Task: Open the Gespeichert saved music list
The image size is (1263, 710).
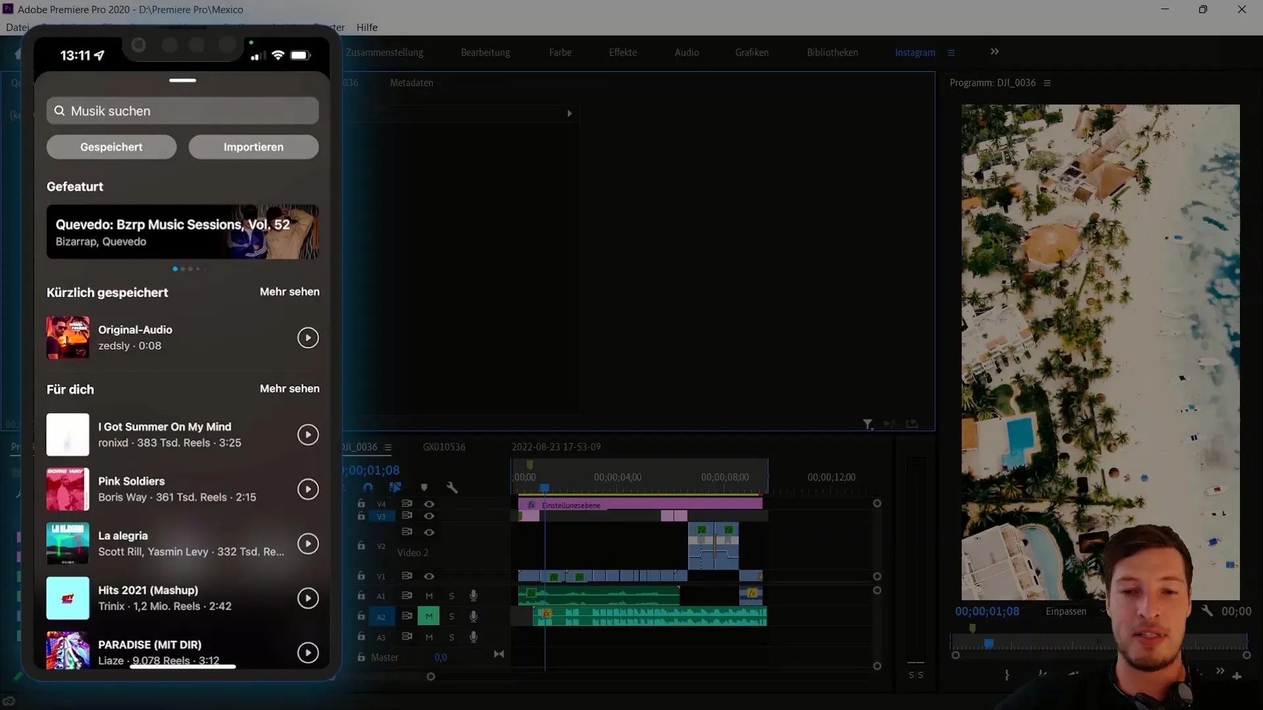Action: coord(111,147)
